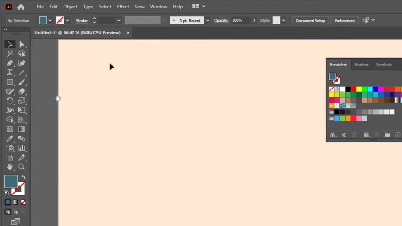
Task: Select the Pen tool
Action: coord(10,63)
